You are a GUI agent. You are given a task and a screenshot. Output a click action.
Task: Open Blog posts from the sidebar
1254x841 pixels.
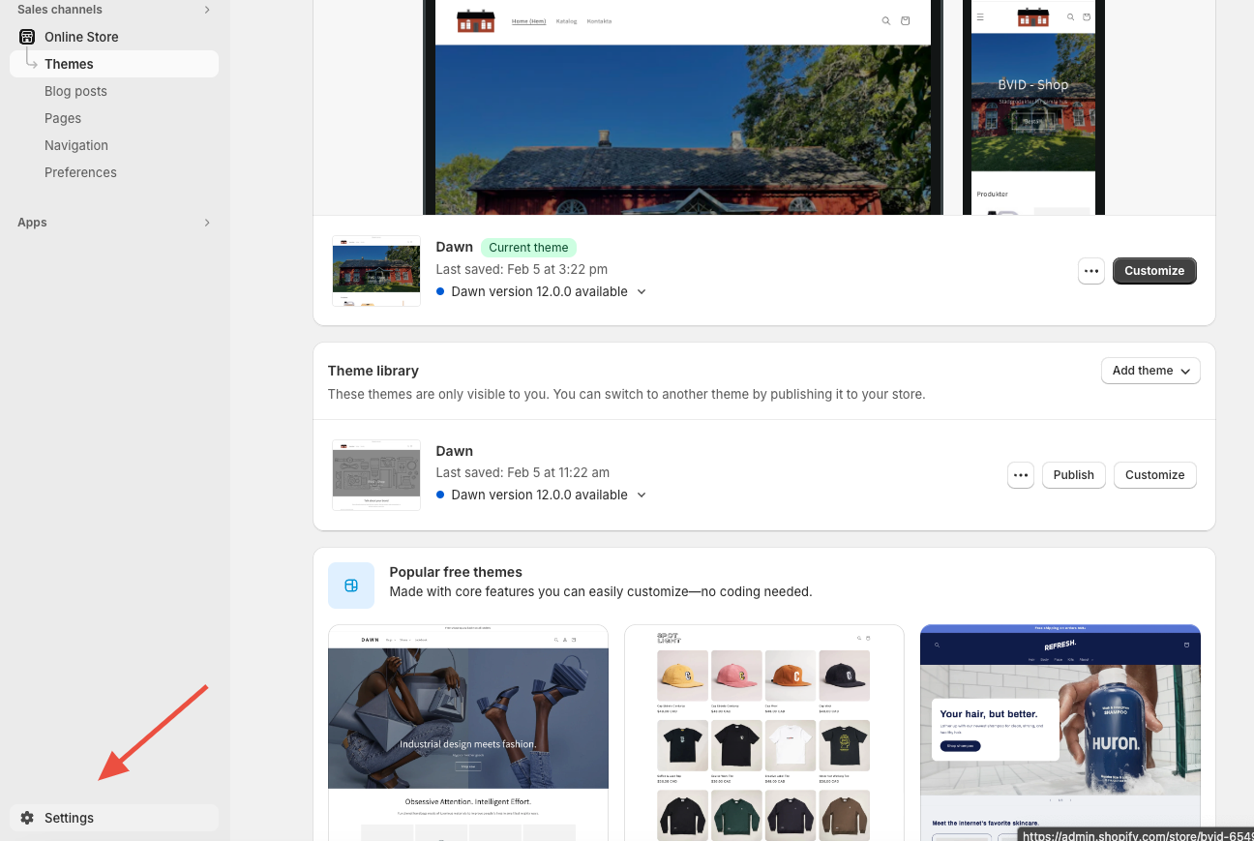tap(75, 91)
